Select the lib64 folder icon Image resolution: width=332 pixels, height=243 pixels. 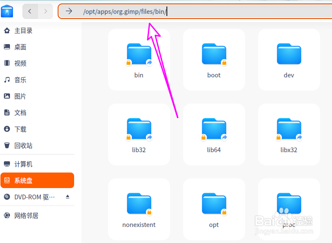pos(214,129)
